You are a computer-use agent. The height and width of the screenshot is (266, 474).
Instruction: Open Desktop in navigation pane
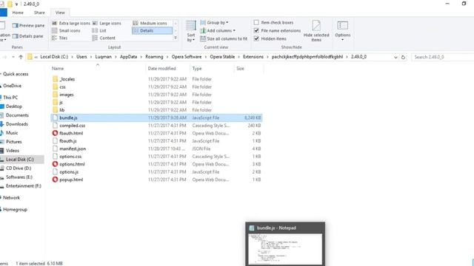tap(14, 106)
